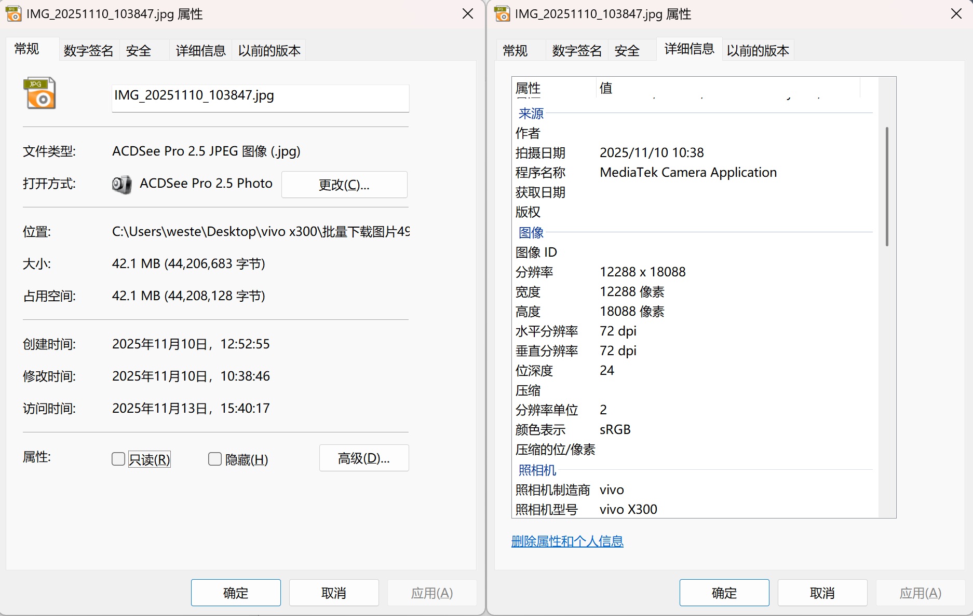Click the 照相机 section heading
The width and height of the screenshot is (973, 616).
coord(537,470)
